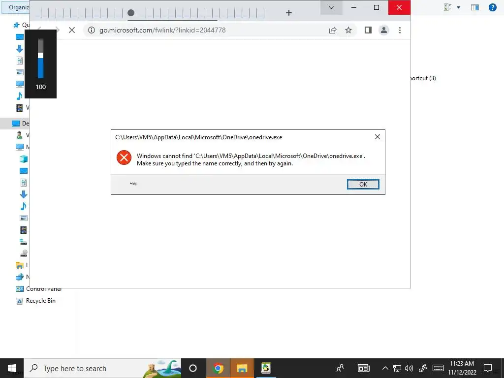This screenshot has width=504, height=378.
Task: Open Recycle Bin in Explorer tree
Action: (35, 301)
